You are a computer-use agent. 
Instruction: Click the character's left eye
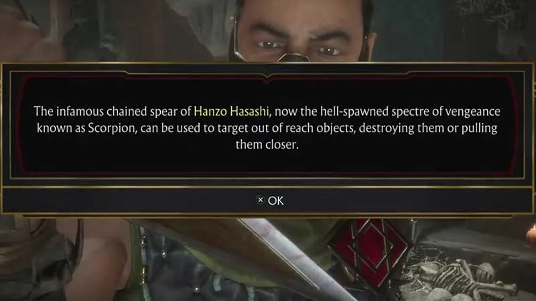point(329,51)
